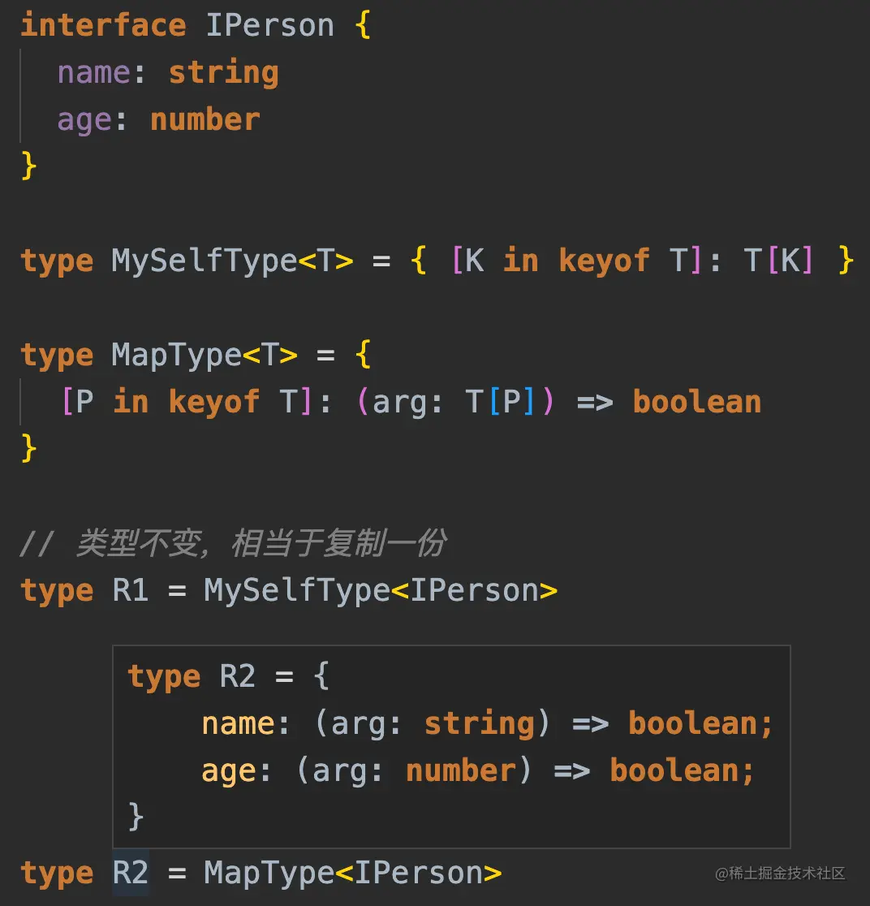Click the closing brace of the MapType definition
The width and height of the screenshot is (870, 906).
point(29,449)
